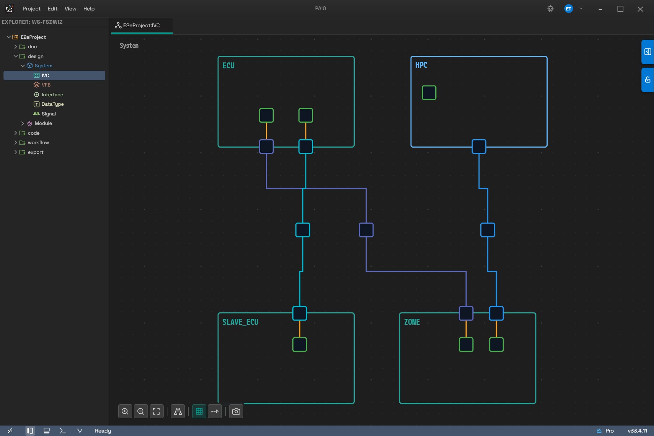
Task: Click the zoom in magnifier icon
Action: [125, 412]
